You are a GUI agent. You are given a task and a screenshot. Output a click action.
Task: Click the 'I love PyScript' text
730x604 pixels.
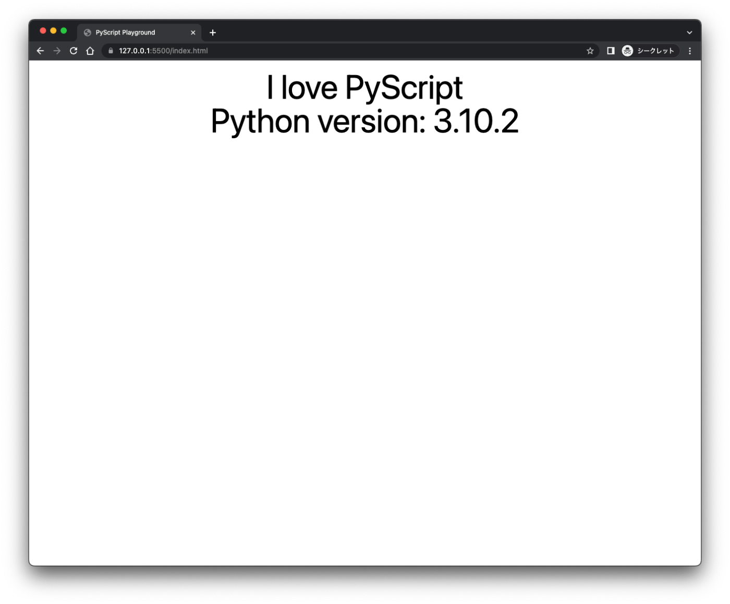364,88
